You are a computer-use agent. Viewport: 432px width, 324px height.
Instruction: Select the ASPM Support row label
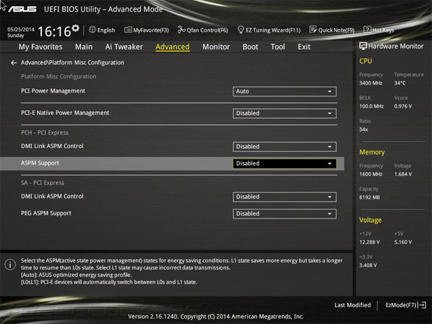tap(40, 163)
